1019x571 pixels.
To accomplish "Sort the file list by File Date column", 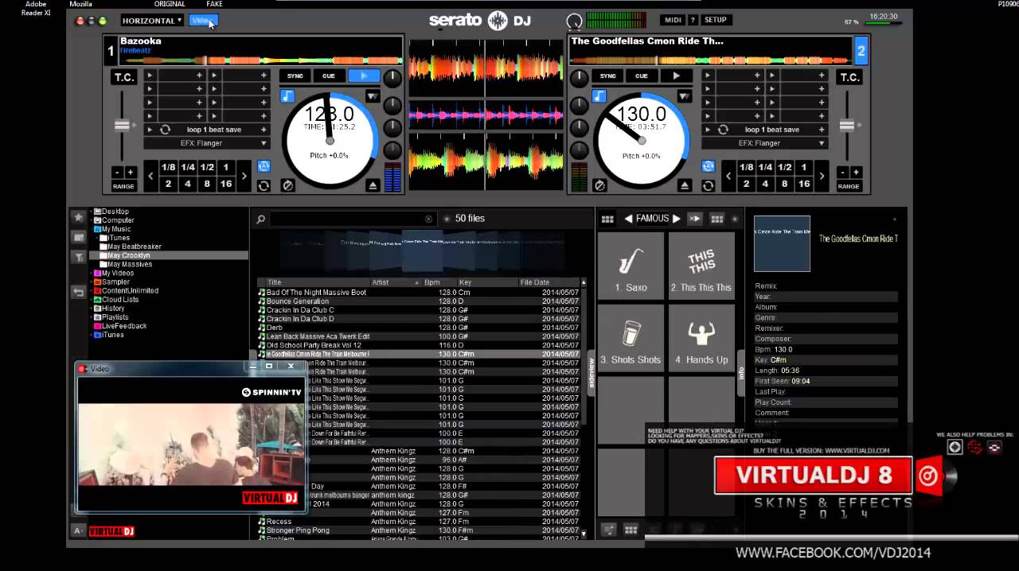I will point(549,282).
